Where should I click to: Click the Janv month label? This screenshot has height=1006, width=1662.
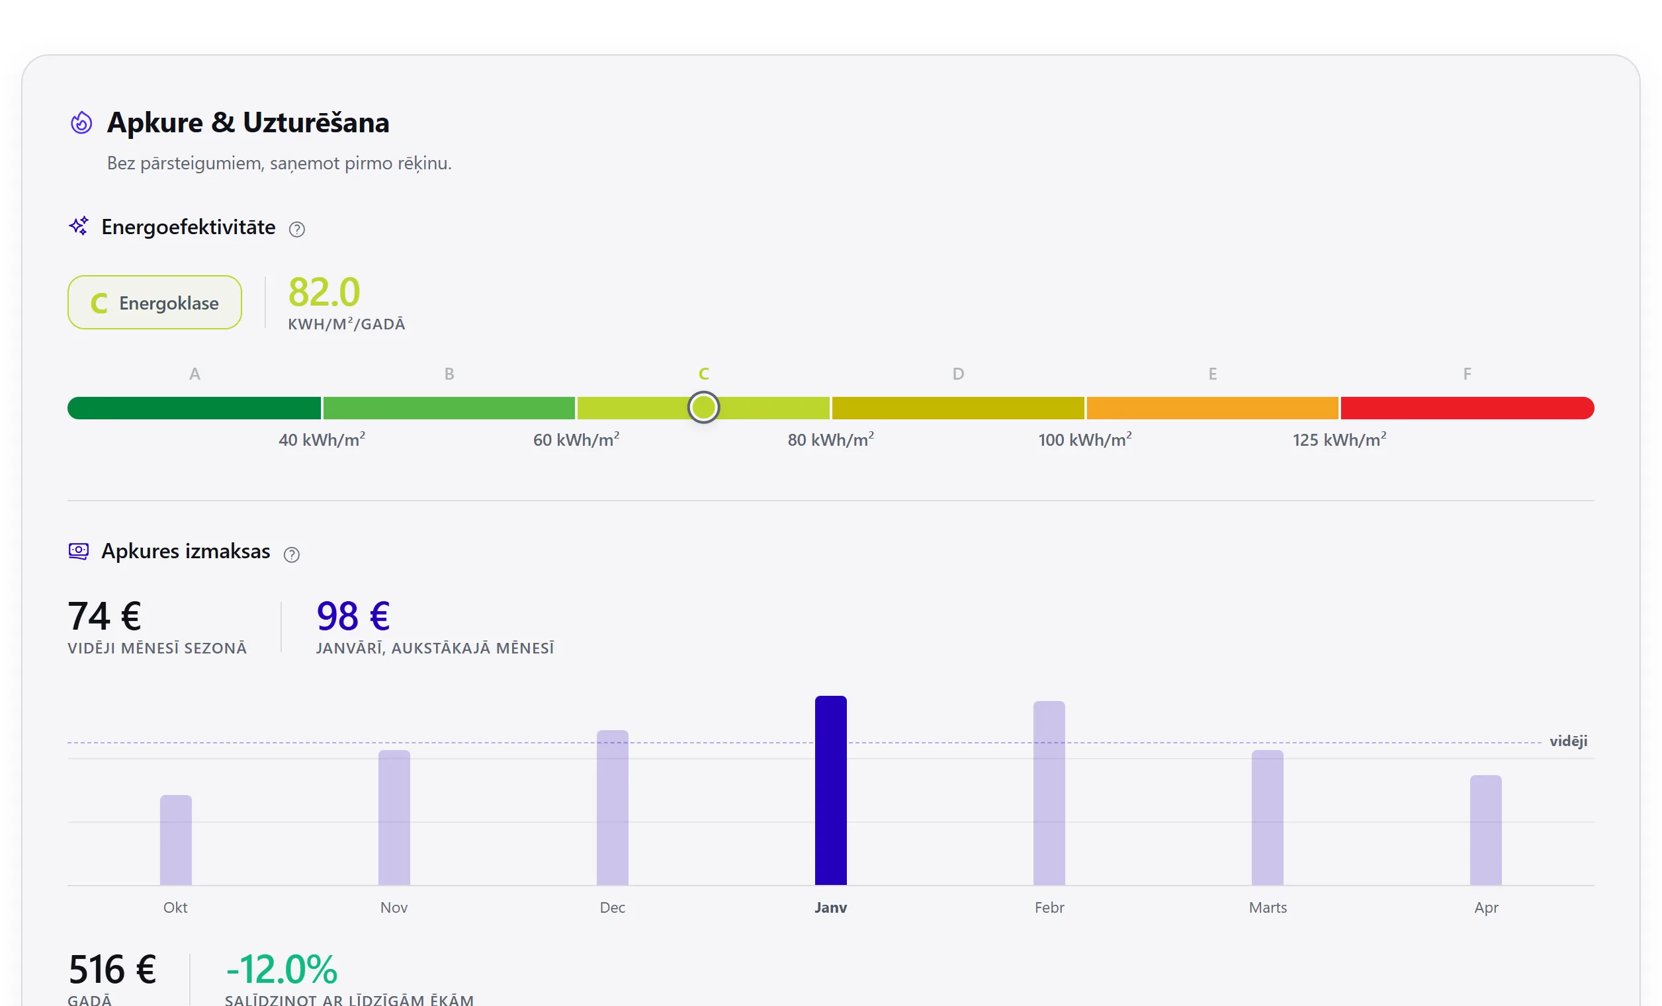(x=831, y=907)
